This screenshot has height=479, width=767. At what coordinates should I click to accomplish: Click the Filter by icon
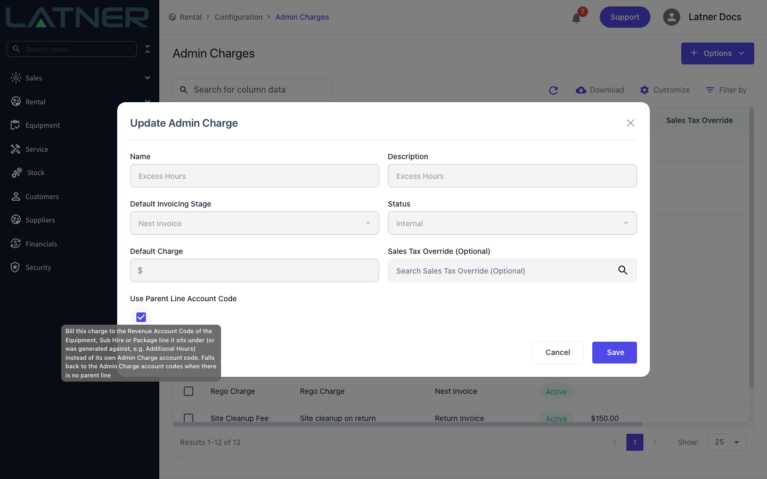[710, 90]
